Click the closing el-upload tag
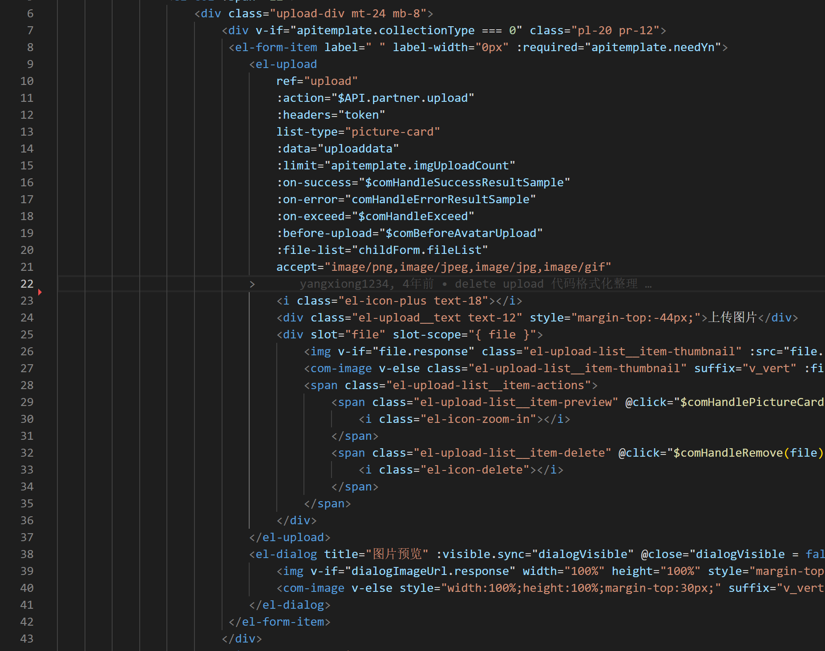 point(290,537)
